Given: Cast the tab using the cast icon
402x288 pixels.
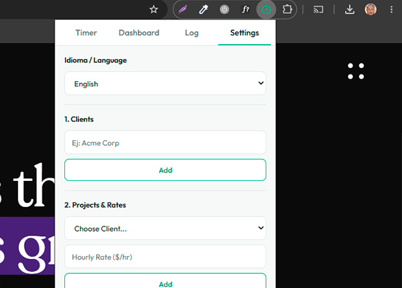Looking at the screenshot, I should [x=318, y=10].
